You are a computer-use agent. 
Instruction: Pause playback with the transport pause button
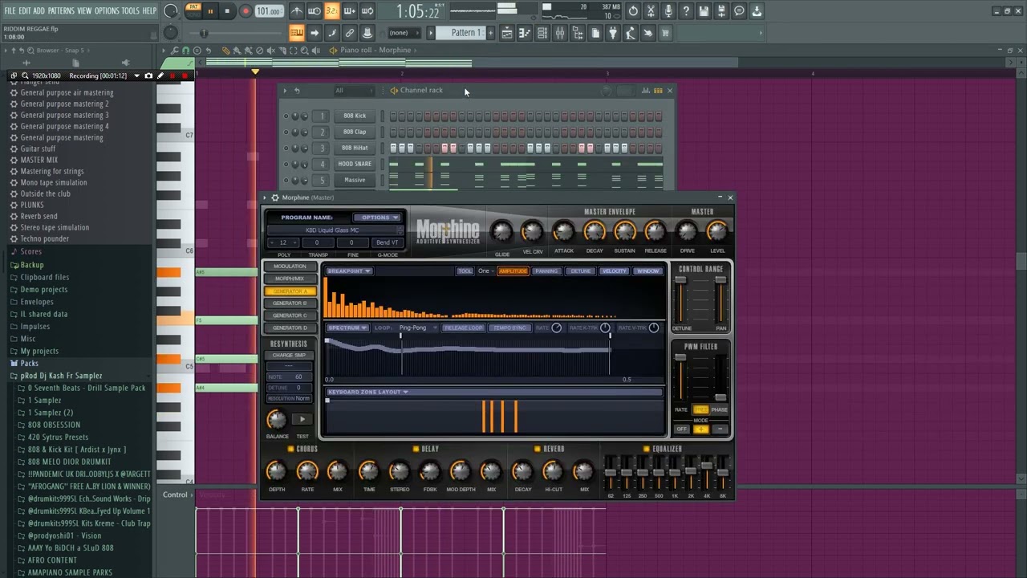[x=210, y=11]
